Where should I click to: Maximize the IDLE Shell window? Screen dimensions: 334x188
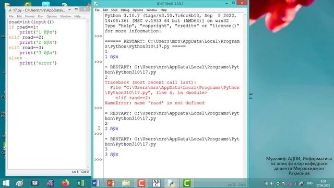tap(233, 3)
